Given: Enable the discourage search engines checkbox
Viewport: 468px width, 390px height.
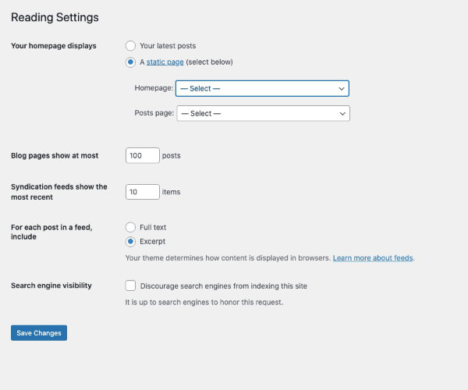Looking at the screenshot, I should tap(130, 285).
